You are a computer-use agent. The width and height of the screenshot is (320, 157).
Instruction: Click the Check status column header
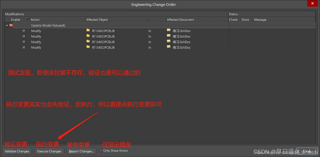pos(235,20)
